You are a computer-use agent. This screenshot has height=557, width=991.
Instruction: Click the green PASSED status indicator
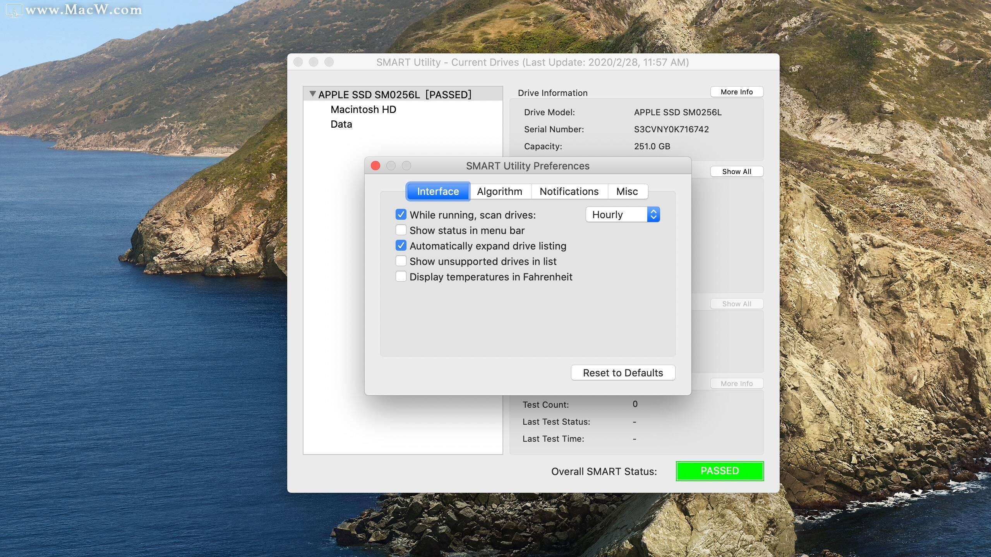click(719, 471)
